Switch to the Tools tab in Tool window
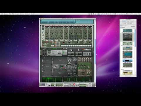The image size is (141, 106). pos(128,21)
